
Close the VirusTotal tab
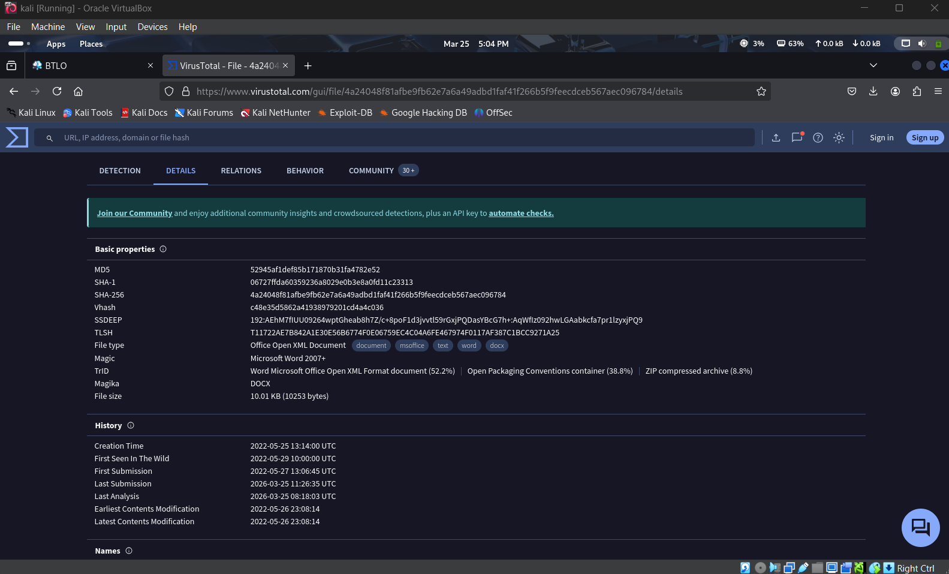pos(285,65)
